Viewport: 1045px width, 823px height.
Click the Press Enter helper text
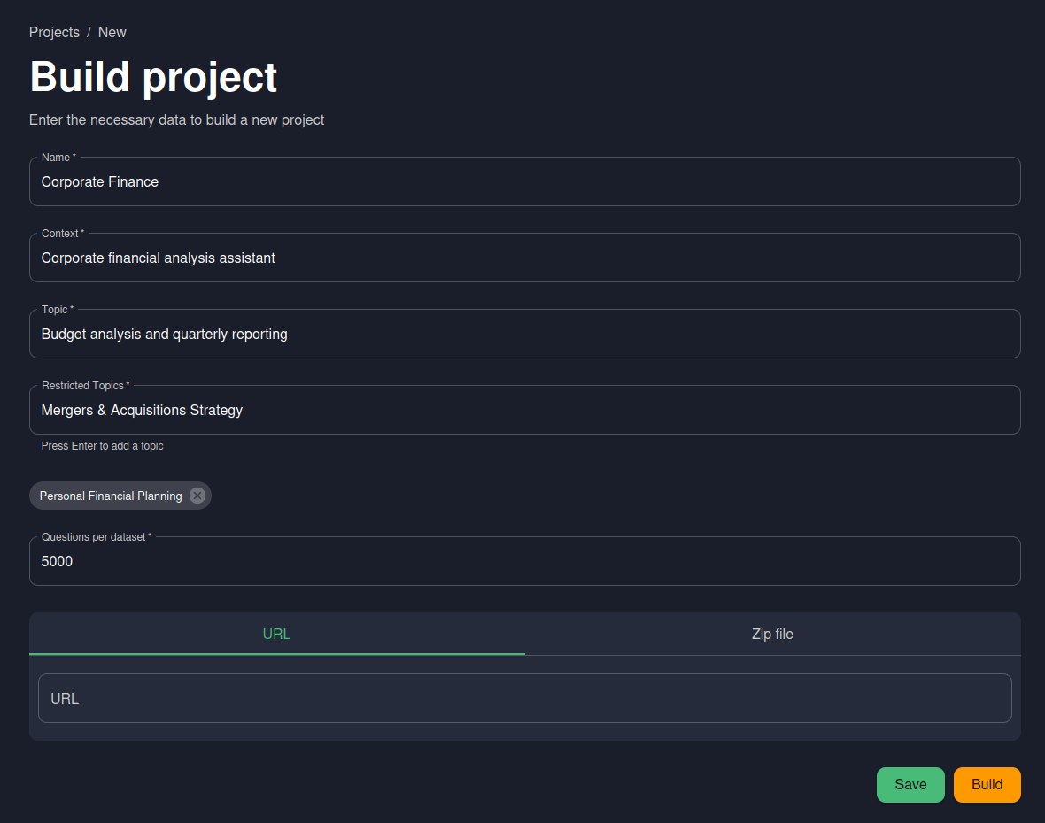click(x=102, y=445)
